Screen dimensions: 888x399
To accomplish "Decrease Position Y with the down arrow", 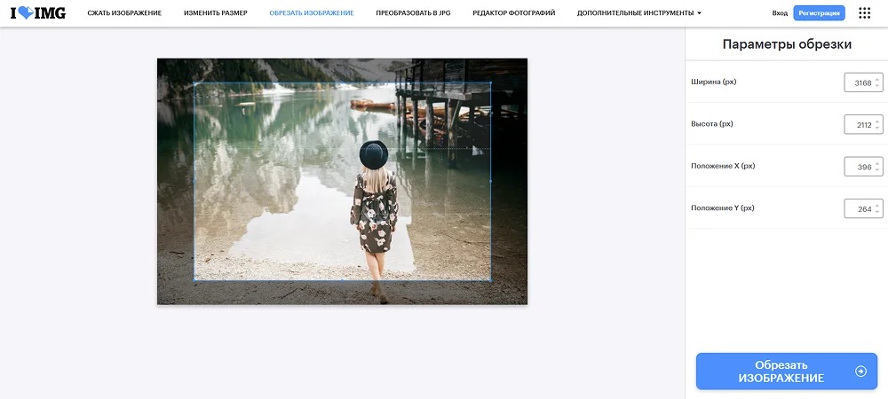I will tap(877, 212).
